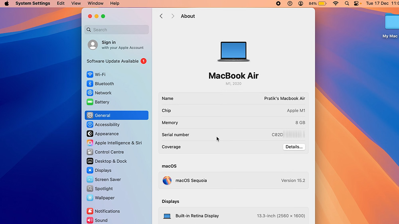The width and height of the screenshot is (399, 224).
Task: Open the Sound sidebar icon
Action: (x=90, y=220)
